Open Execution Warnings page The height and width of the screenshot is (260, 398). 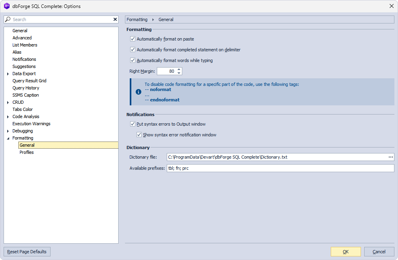pyautogui.click(x=31, y=124)
